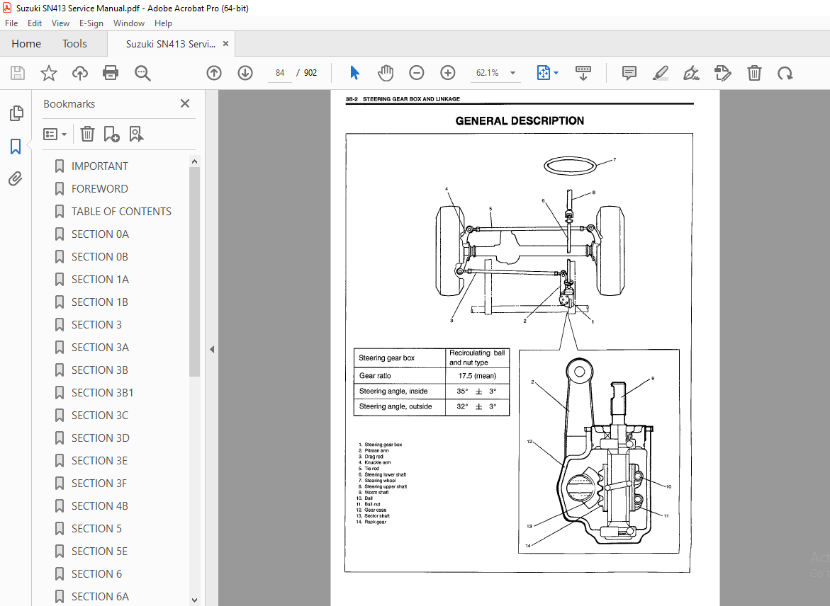Open the Page Thumbnails panel
Screen dimensions: 830x606
coord(16,113)
